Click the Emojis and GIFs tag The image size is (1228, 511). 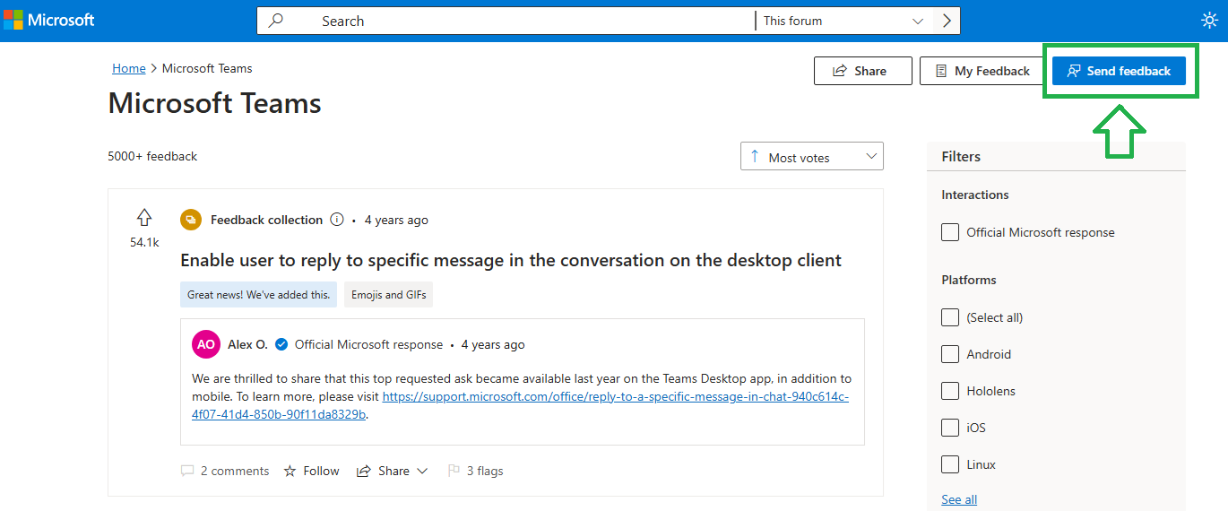click(389, 294)
